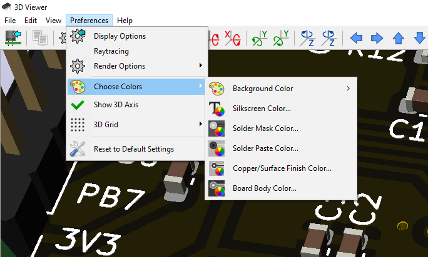Rotate X counterclockwise toolbar icon
428x257 pixels.
(x=233, y=38)
